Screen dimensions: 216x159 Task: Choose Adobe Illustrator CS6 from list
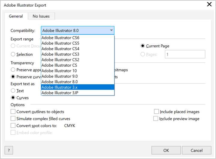(x=78, y=37)
